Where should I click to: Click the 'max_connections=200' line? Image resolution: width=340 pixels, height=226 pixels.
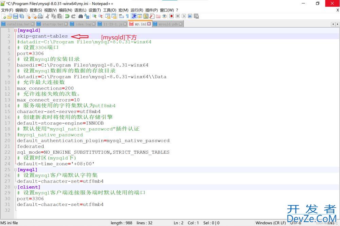(45, 88)
